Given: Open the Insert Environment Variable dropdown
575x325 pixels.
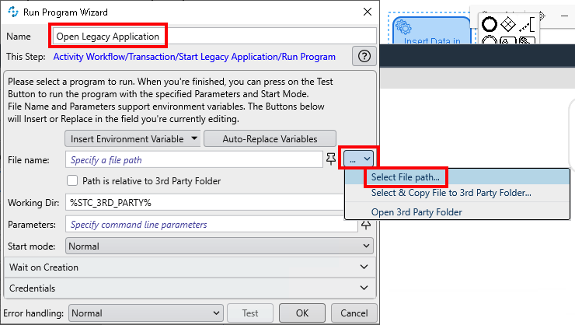Looking at the screenshot, I should 132,139.
